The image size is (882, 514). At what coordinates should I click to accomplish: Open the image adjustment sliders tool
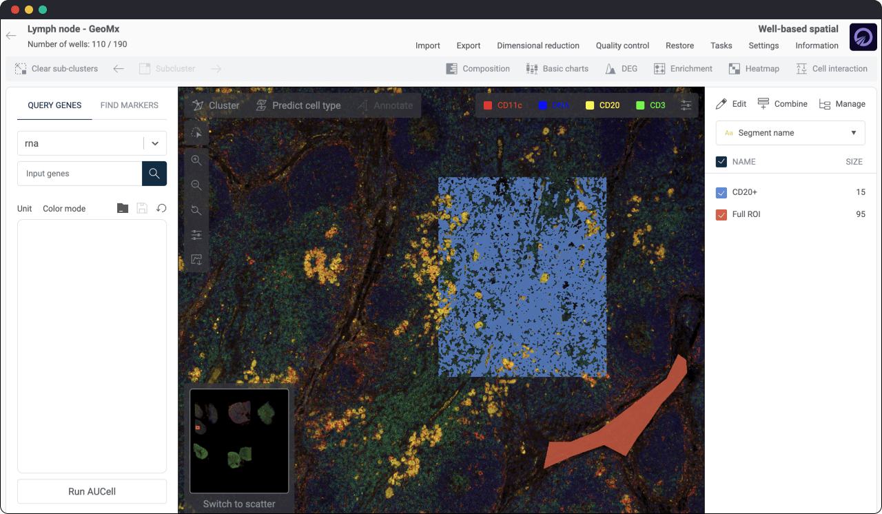[196, 235]
